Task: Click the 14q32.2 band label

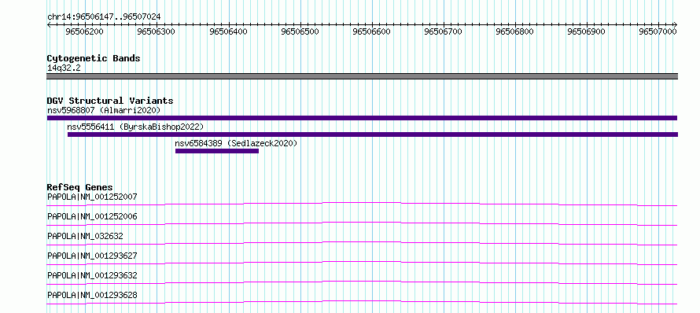Action: (x=64, y=68)
